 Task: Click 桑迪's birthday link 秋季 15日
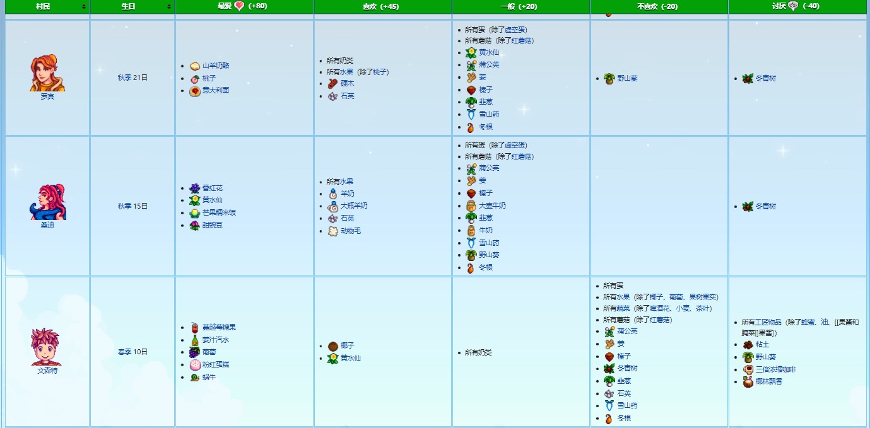132,206
